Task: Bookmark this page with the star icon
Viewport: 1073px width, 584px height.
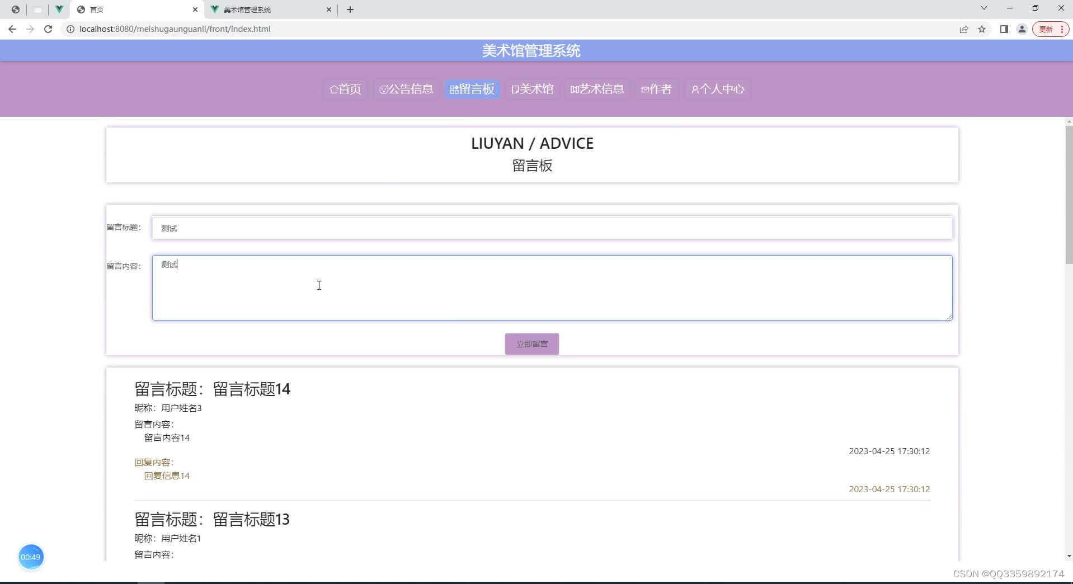Action: pyautogui.click(x=982, y=29)
